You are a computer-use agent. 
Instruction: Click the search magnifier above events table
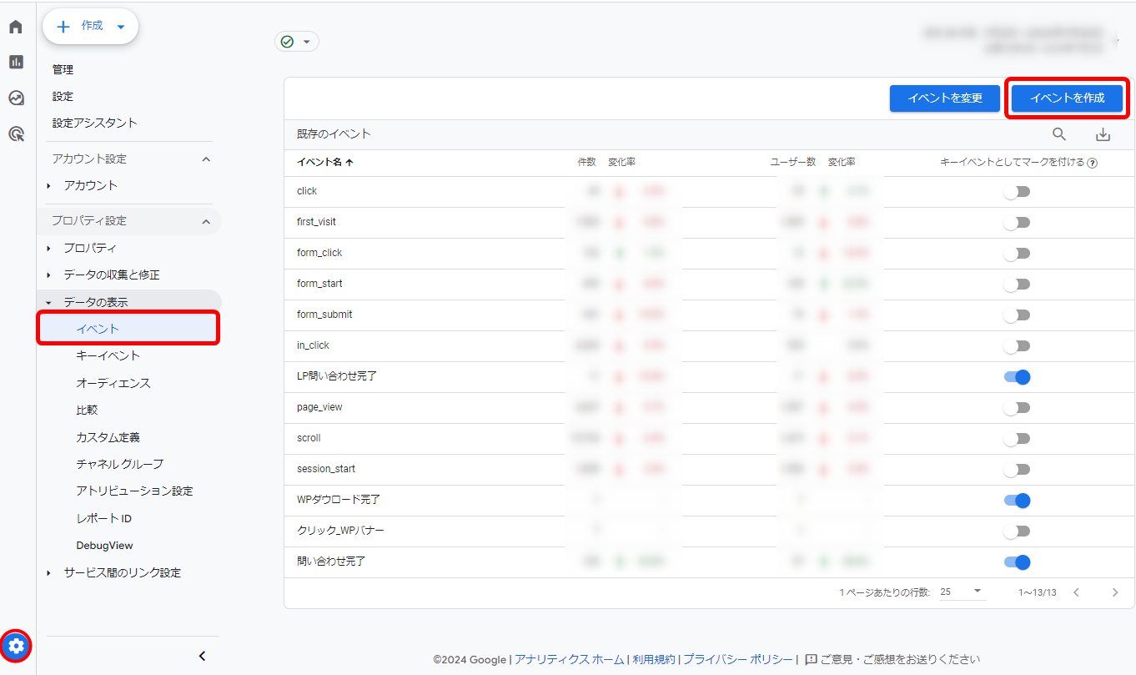point(1059,133)
